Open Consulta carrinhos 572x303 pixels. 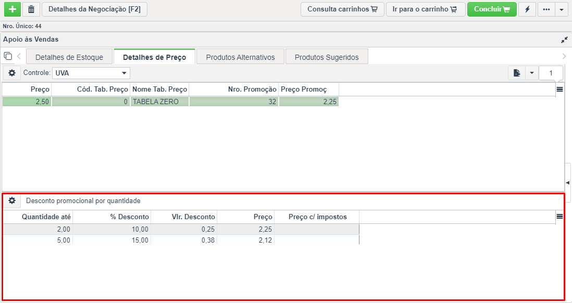point(342,9)
